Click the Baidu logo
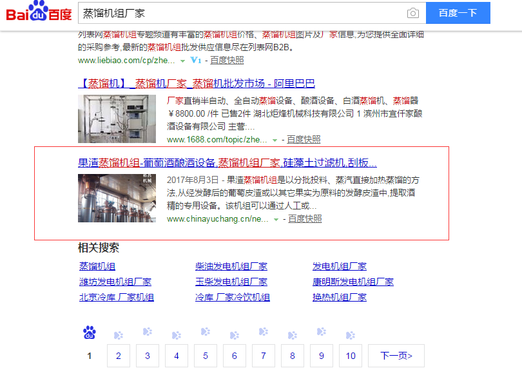 pos(37,13)
